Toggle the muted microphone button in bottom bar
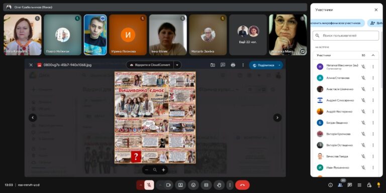Screen dimensions: 386x193 click(x=149, y=185)
